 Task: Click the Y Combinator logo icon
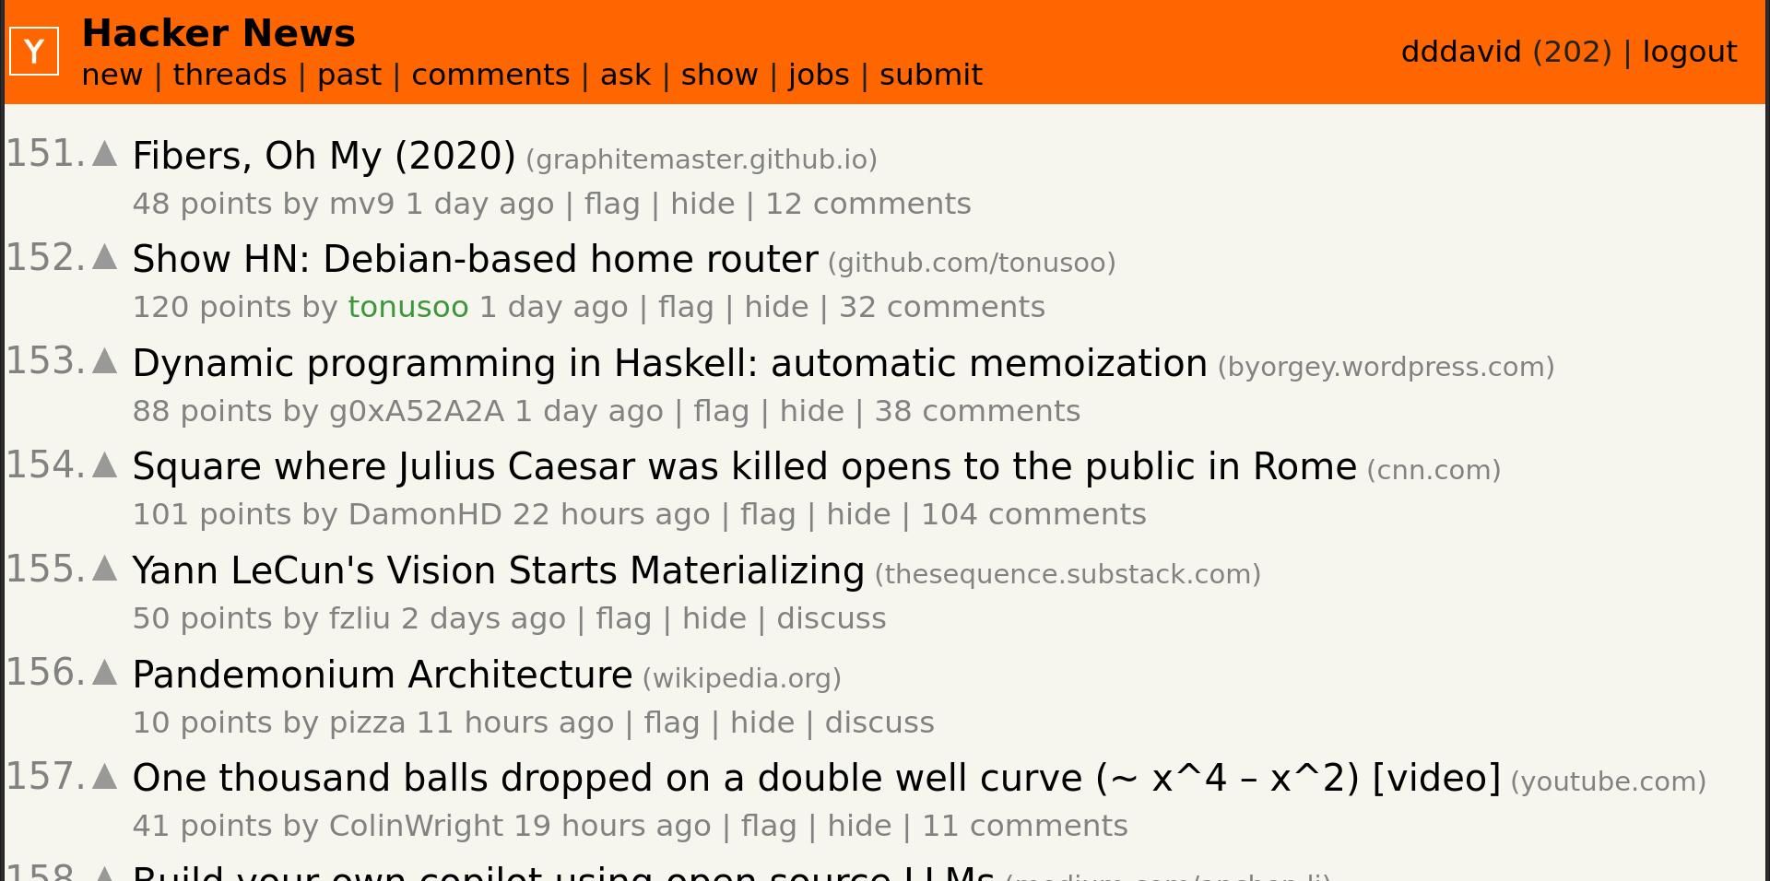(34, 51)
